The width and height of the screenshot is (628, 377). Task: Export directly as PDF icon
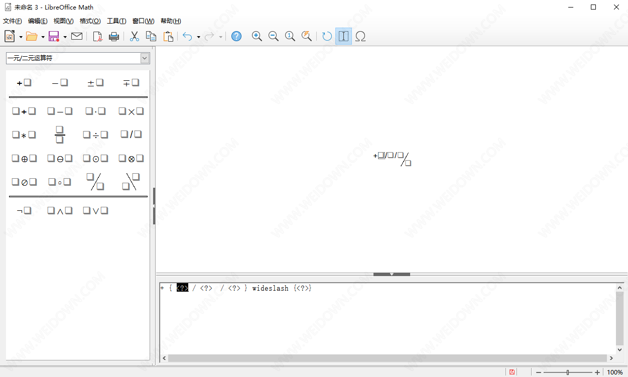[97, 36]
